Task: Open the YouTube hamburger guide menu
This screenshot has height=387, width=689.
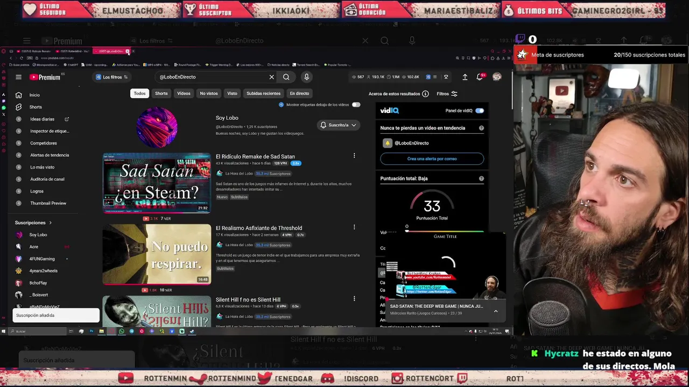Action: point(18,77)
